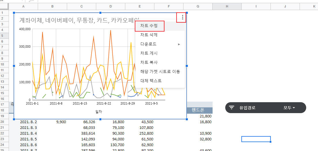This screenshot has width=318, height=151.
Task: Click cell containing 9,900
Action: tap(52, 122)
